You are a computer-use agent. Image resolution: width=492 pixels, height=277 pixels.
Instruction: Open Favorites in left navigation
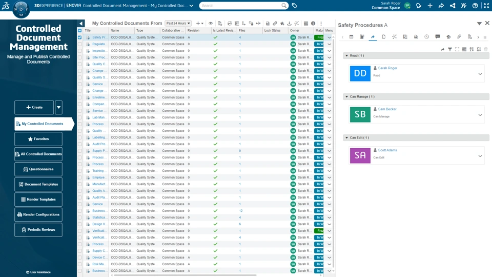(38, 139)
